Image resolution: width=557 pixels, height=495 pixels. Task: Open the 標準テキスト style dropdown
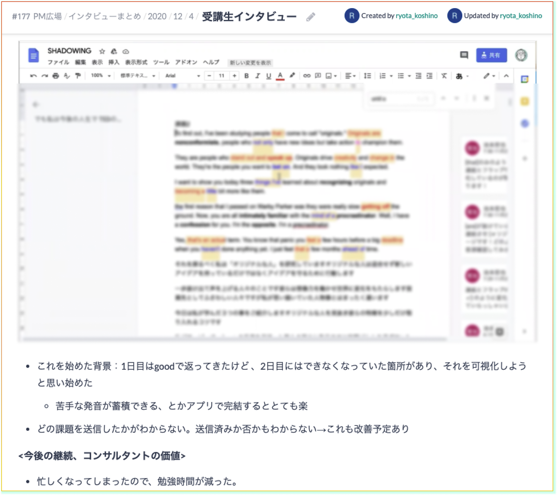(138, 76)
